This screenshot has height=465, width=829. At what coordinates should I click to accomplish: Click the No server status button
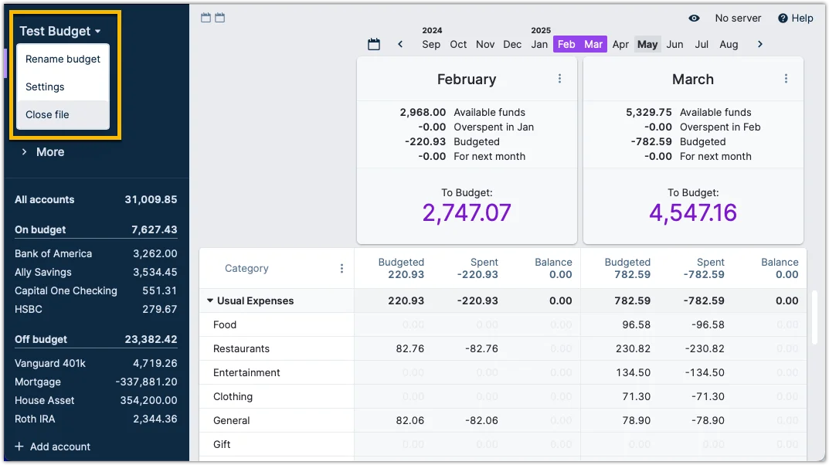tap(738, 18)
